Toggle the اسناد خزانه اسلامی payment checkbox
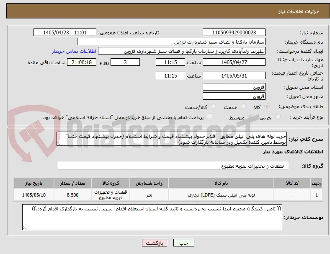 pos(210,117)
